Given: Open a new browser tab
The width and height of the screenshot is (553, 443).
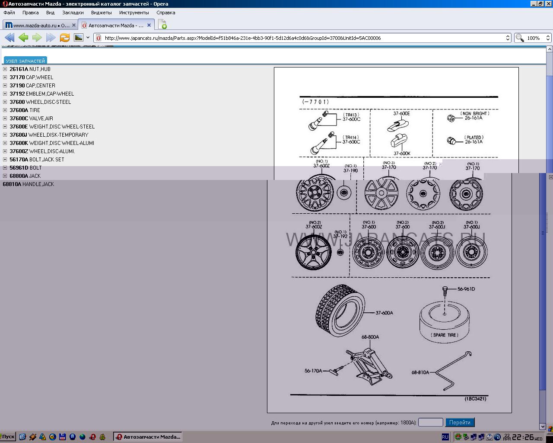Looking at the screenshot, I should [x=162, y=25].
